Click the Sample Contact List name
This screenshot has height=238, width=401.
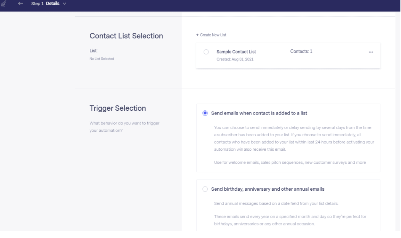[x=236, y=52]
